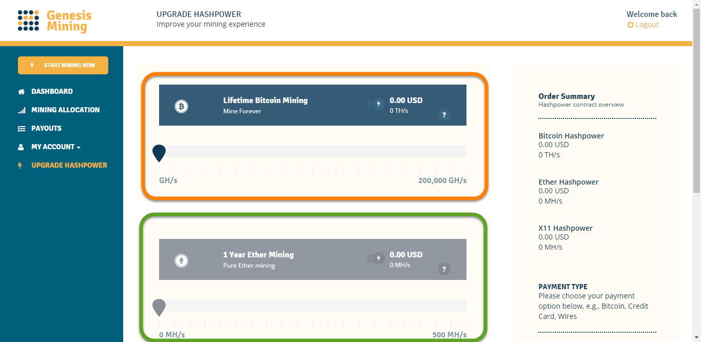Click the Start Mining Now button
This screenshot has width=701, height=342.
pos(63,65)
